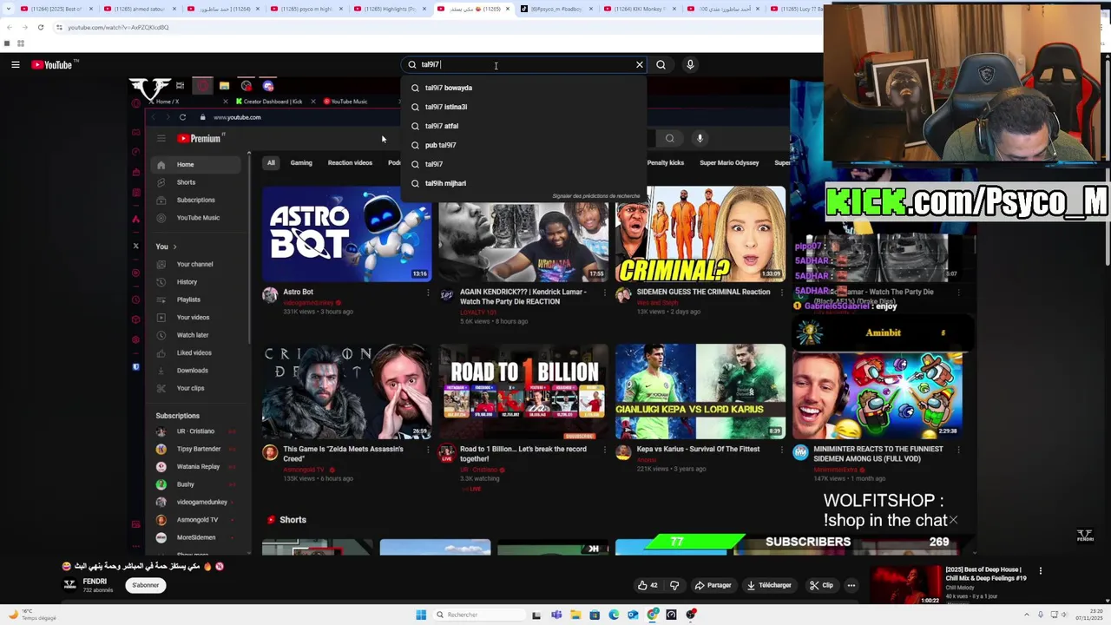Select the 'All' filter chip
The height and width of the screenshot is (625, 1111).
click(x=271, y=162)
